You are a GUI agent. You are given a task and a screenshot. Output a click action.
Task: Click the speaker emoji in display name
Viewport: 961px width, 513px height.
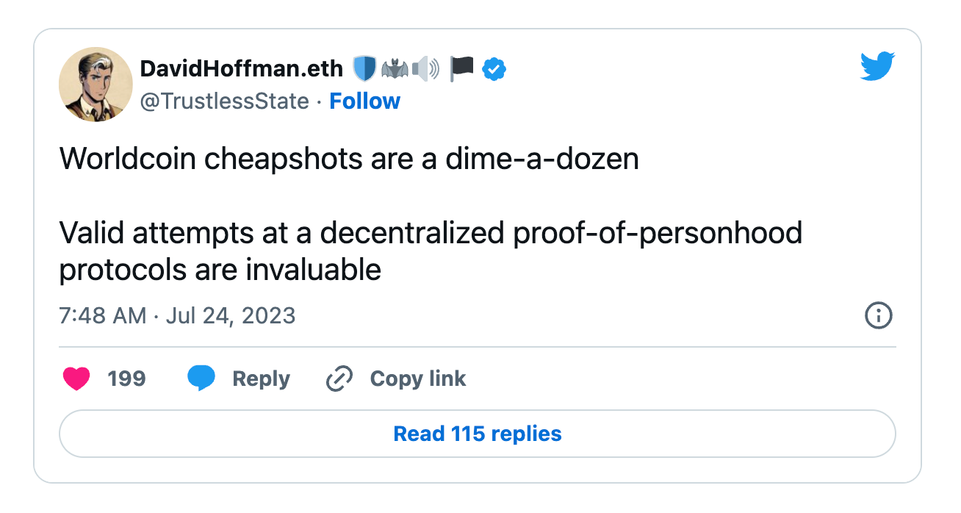coord(425,69)
